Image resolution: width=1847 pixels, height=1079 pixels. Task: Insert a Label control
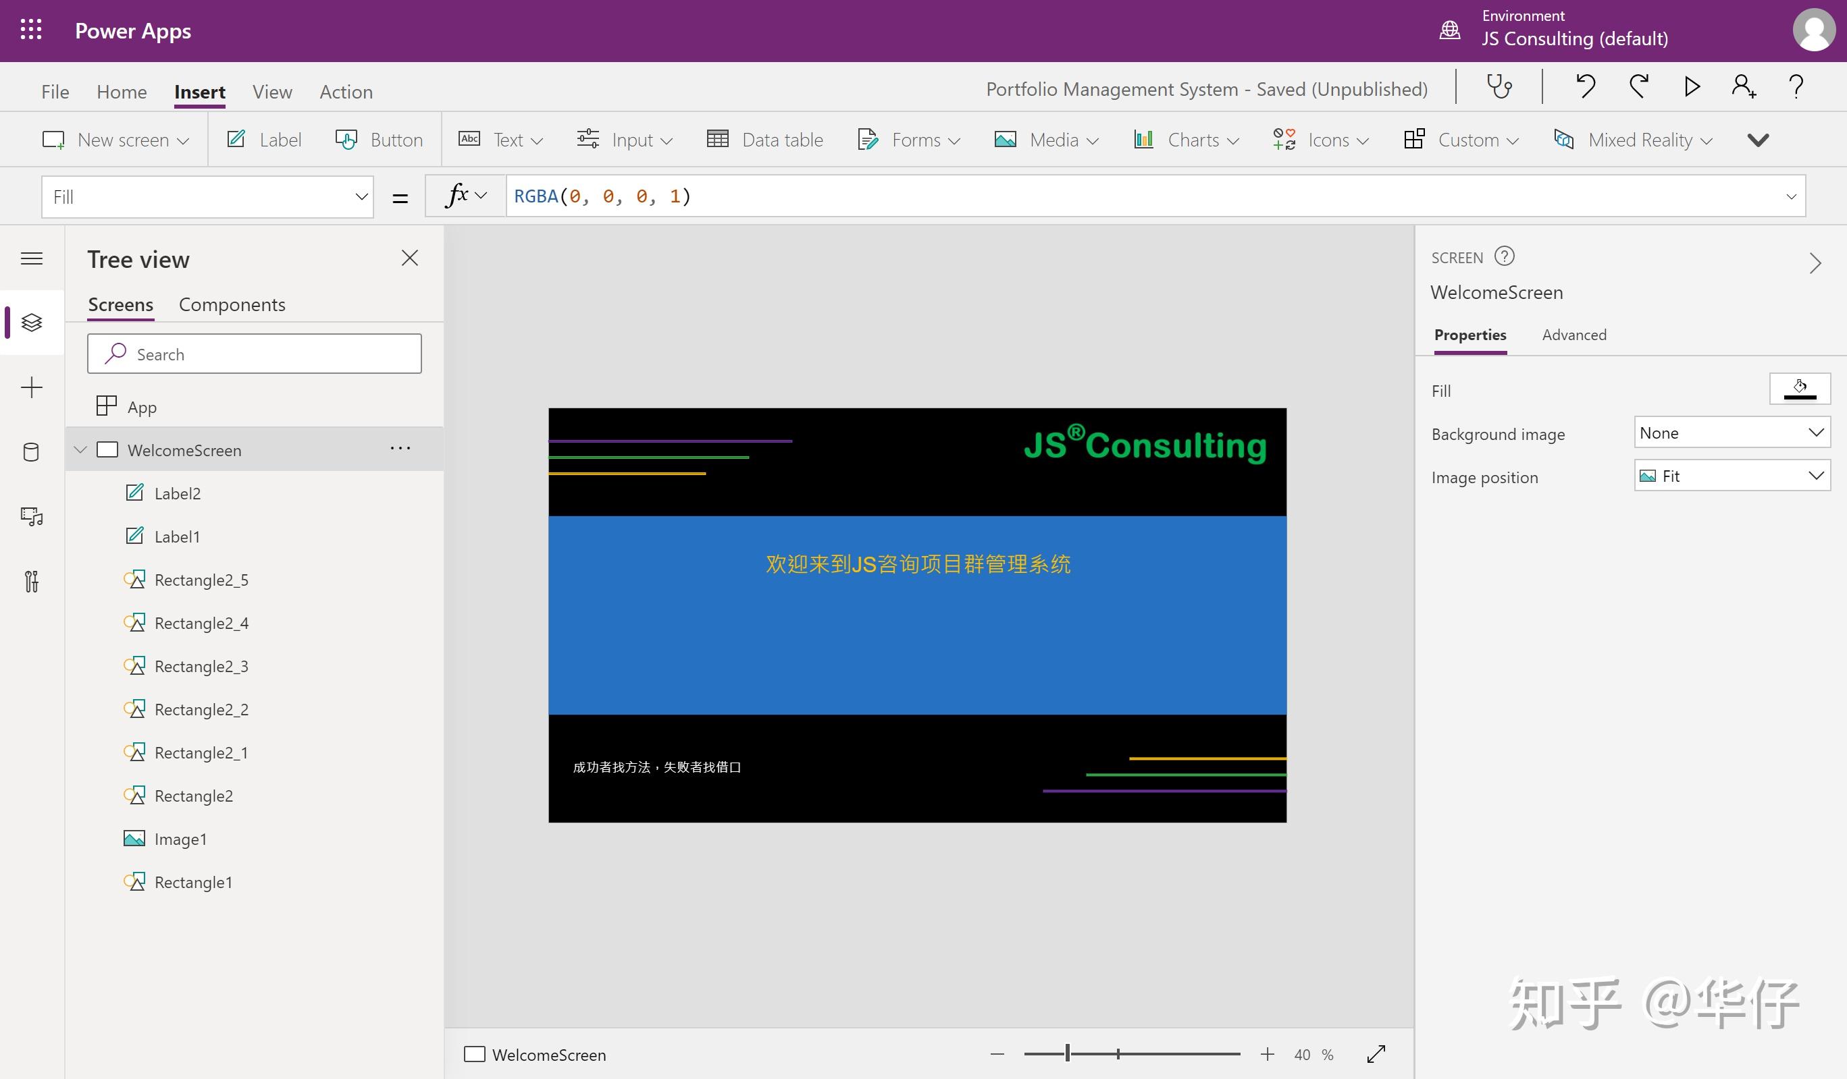pos(265,139)
